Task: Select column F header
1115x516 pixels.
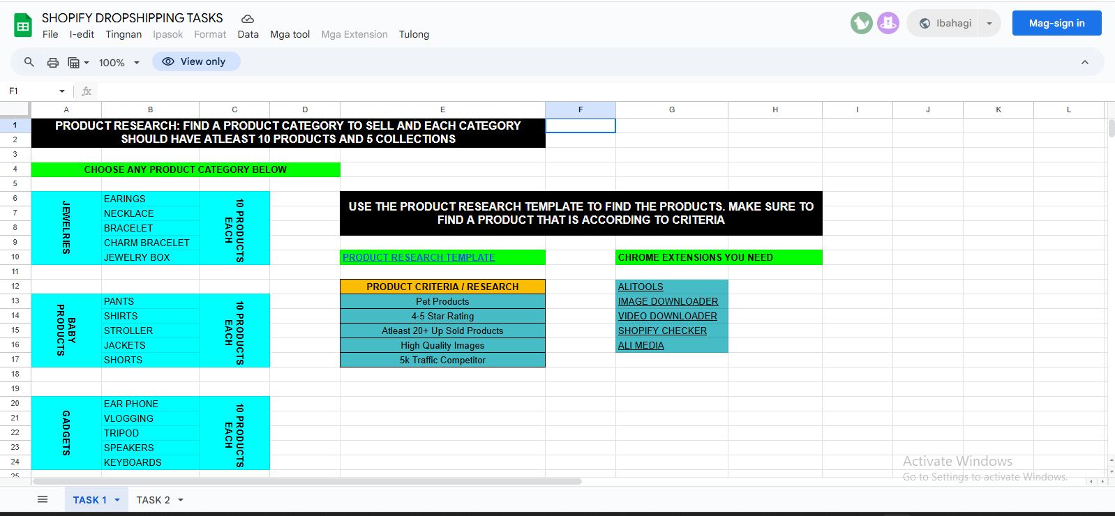Action: coord(581,109)
